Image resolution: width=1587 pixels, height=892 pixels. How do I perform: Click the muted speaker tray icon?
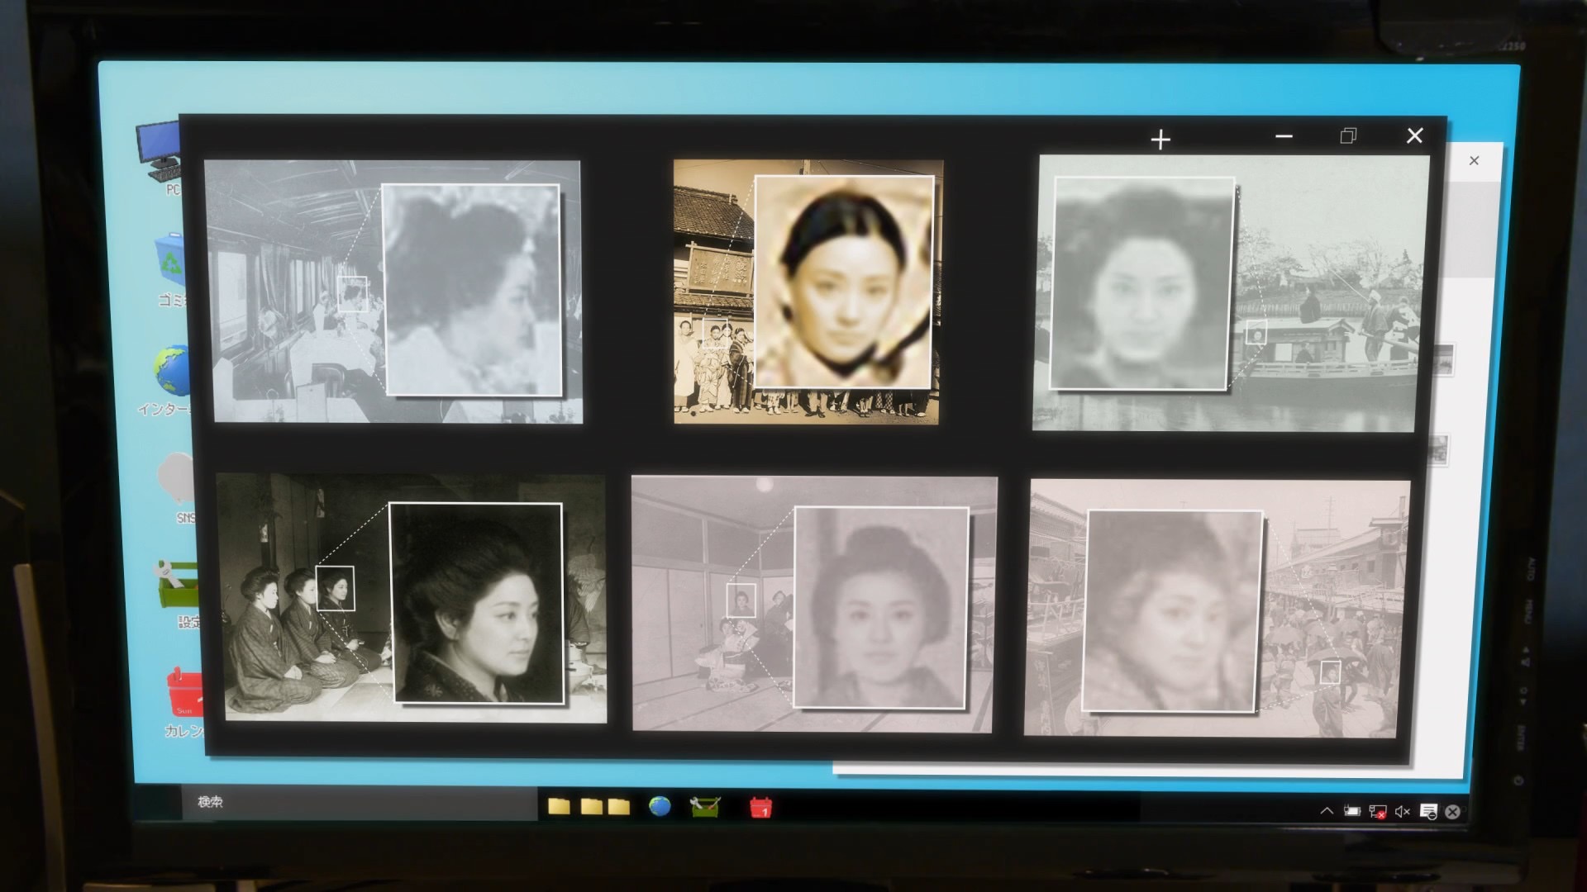(x=1402, y=812)
